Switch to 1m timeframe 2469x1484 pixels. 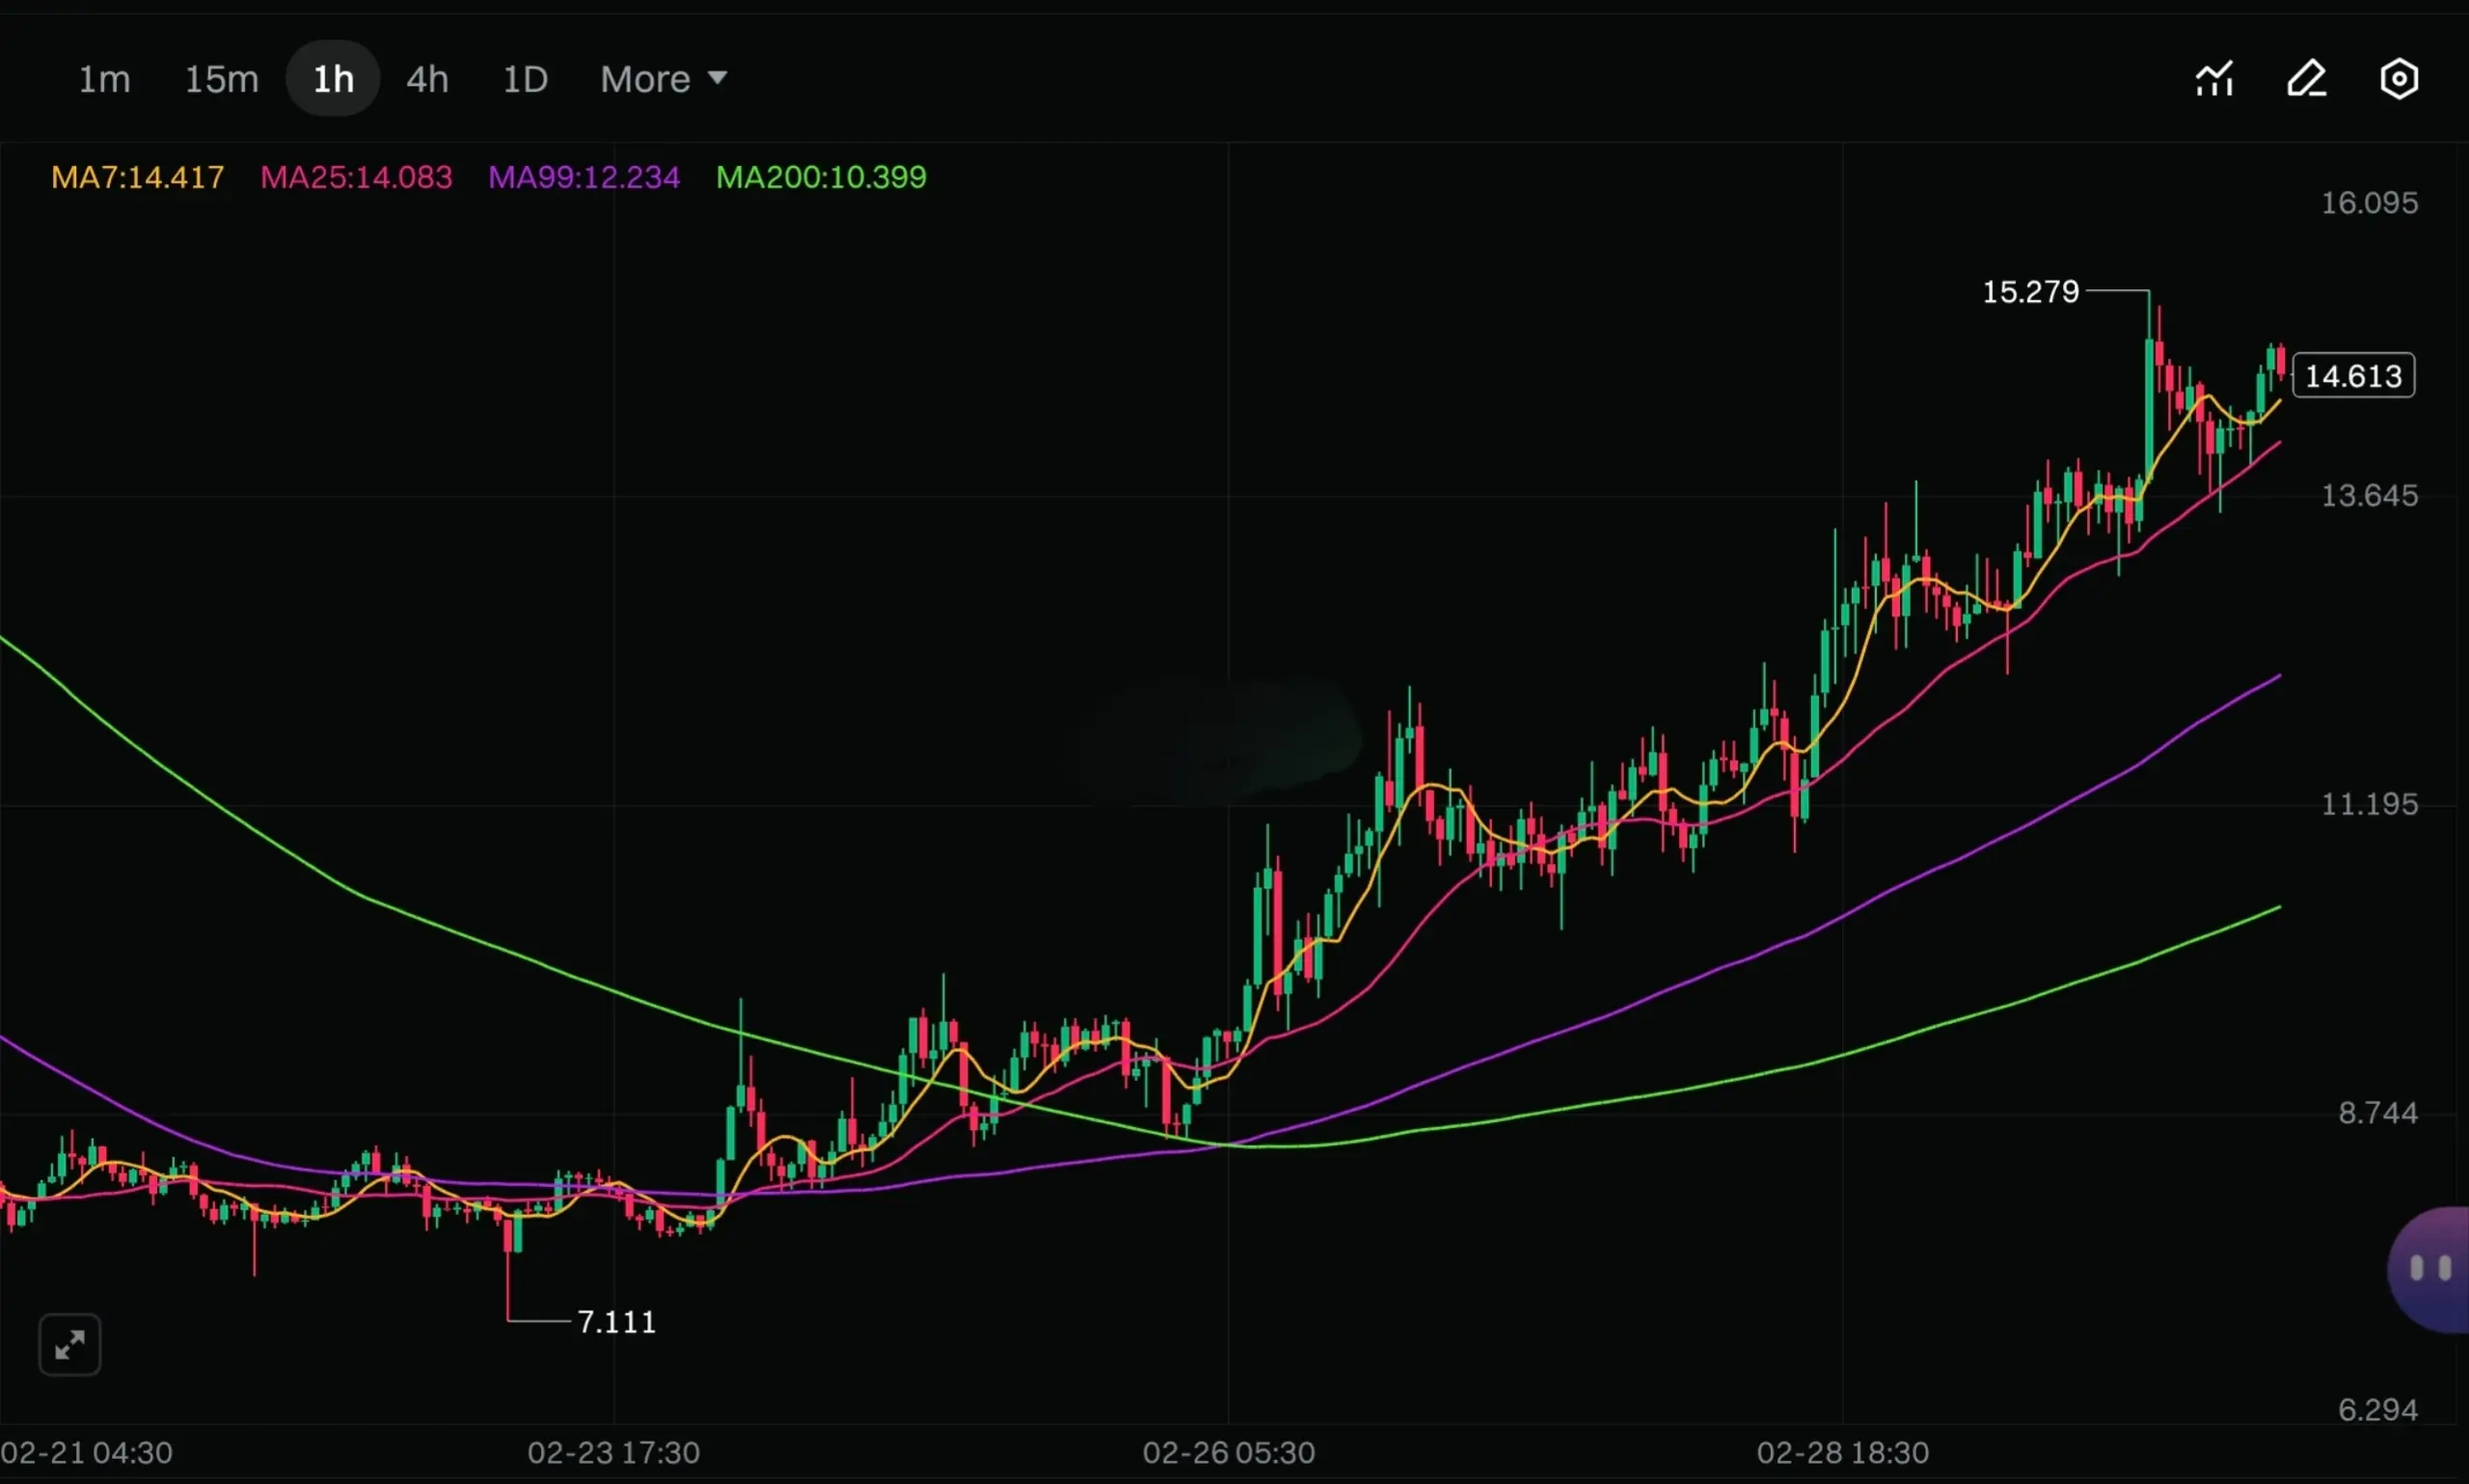pos(104,79)
